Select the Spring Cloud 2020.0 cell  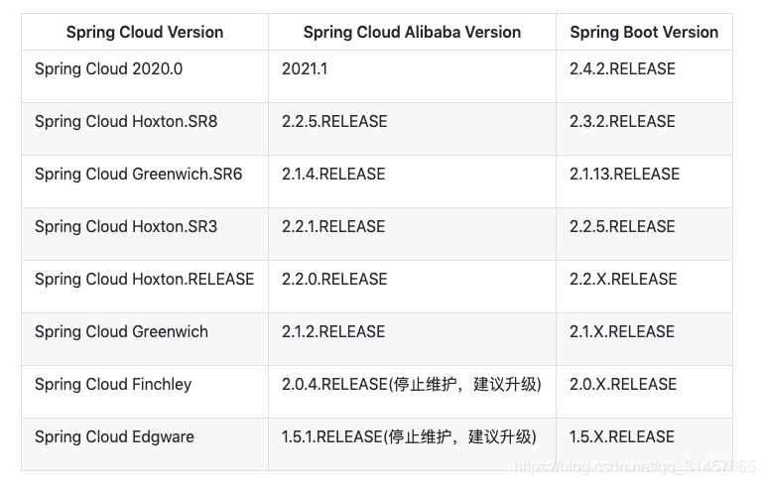click(109, 69)
